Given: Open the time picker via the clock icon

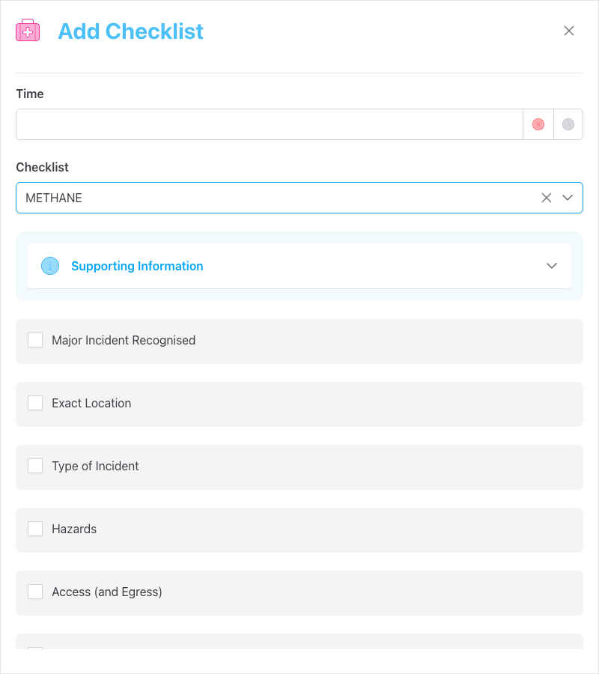Looking at the screenshot, I should tap(568, 124).
